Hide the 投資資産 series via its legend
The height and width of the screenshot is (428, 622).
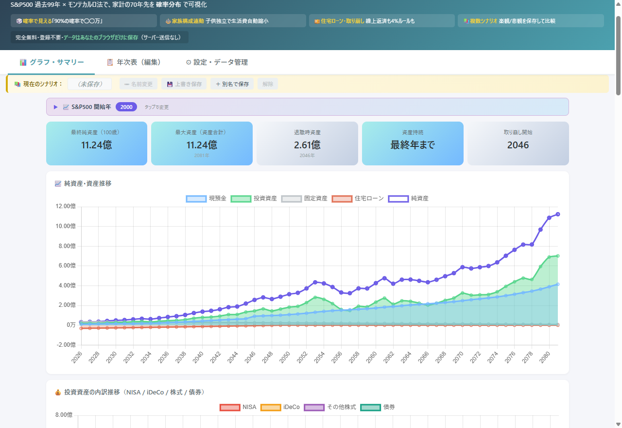254,198
